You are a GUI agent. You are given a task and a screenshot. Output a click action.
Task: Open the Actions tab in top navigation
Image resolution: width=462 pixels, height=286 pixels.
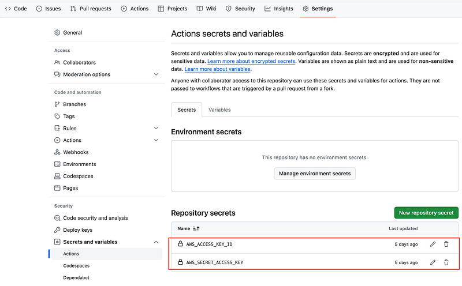[x=135, y=9]
